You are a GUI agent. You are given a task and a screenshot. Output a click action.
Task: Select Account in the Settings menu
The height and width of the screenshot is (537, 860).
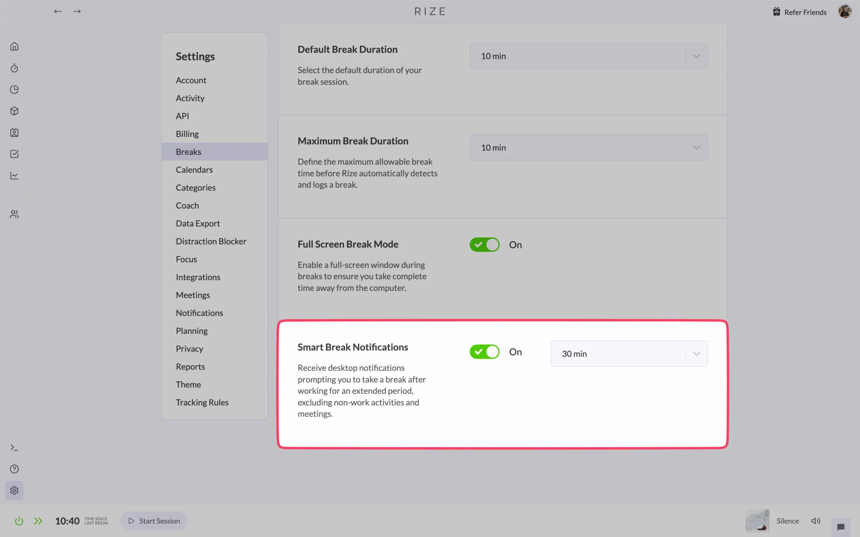(x=215, y=80)
